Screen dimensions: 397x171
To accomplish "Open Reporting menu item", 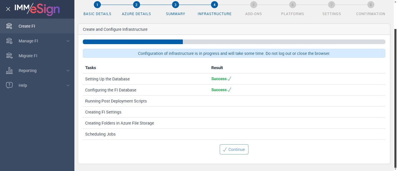I will (x=37, y=71).
